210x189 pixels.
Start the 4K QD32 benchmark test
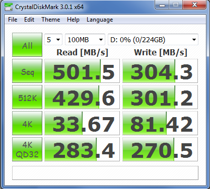27,149
